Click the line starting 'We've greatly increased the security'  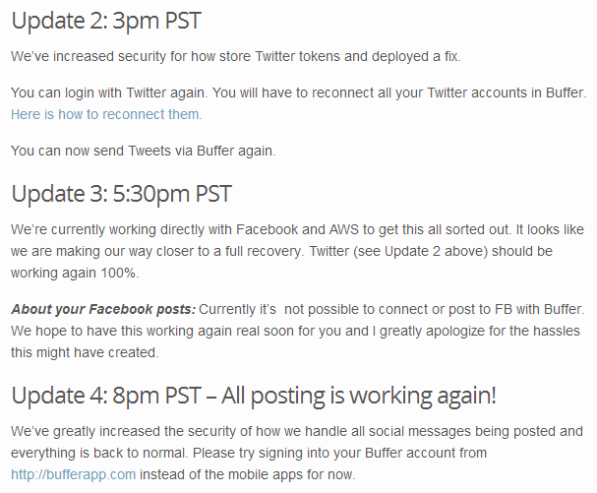(x=297, y=431)
